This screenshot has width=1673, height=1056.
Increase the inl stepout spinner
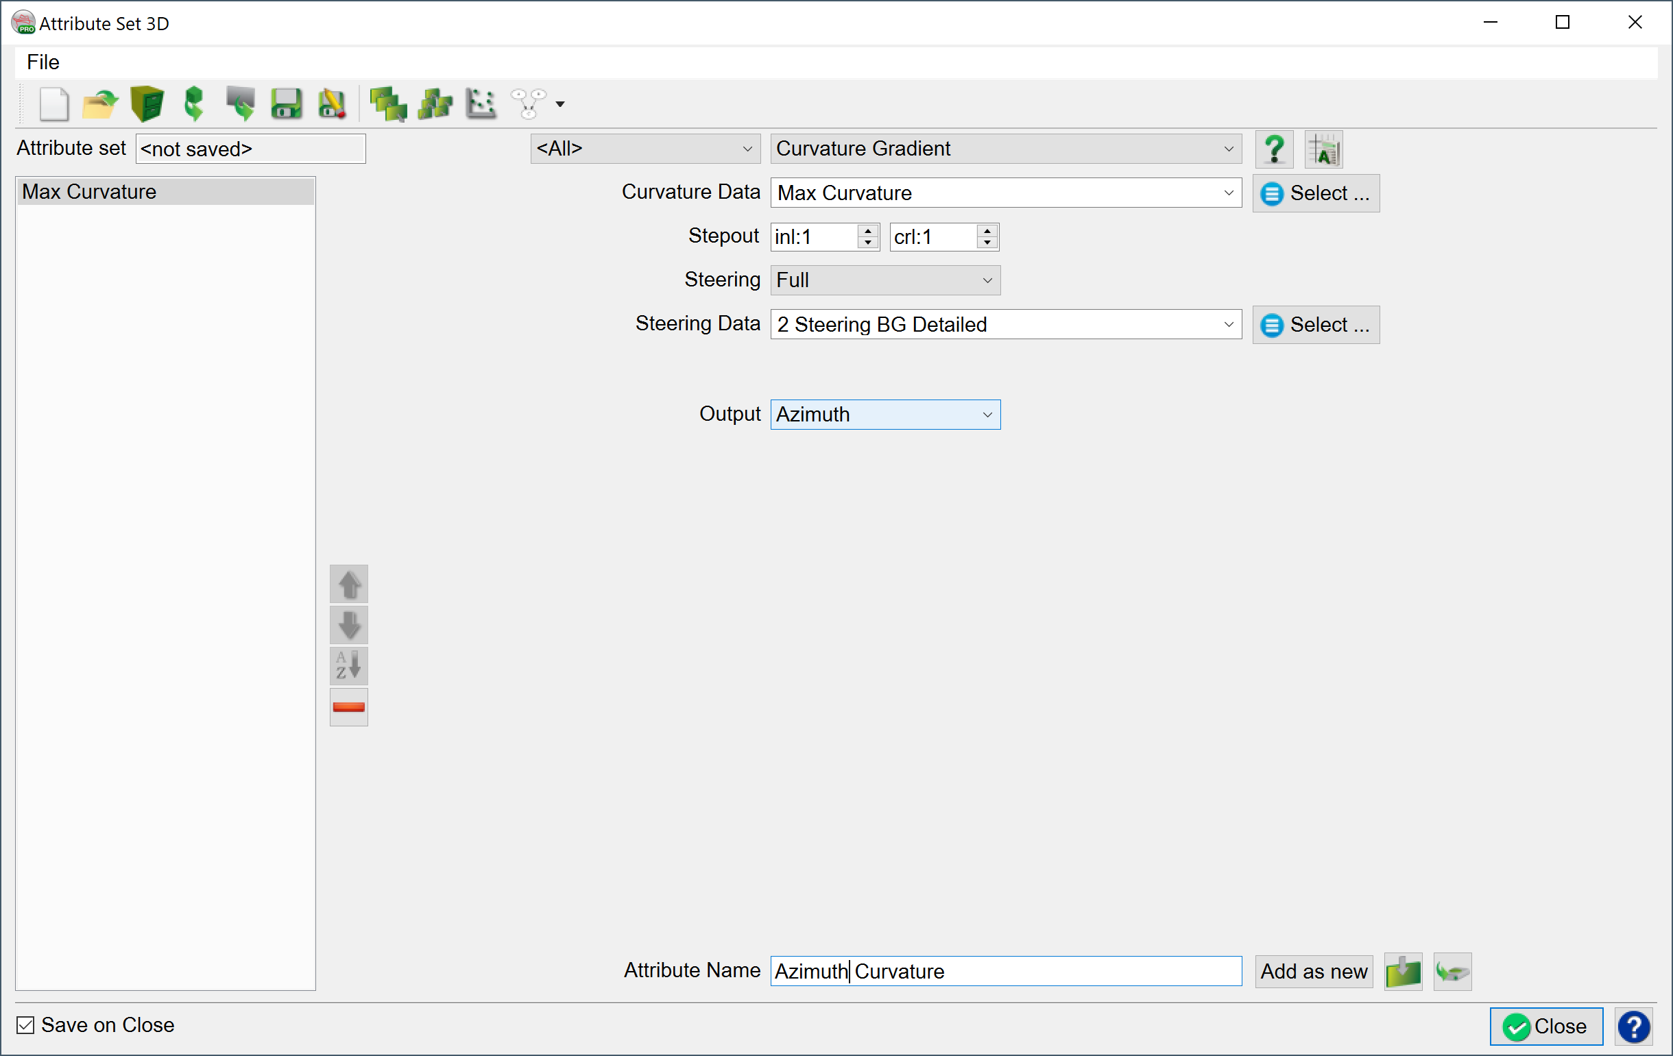point(868,230)
